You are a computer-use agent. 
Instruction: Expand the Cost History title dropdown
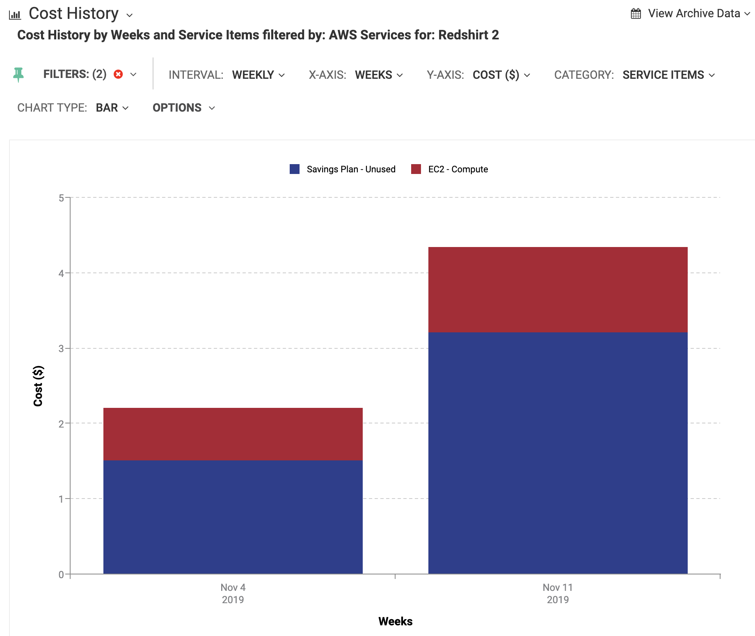tap(130, 16)
